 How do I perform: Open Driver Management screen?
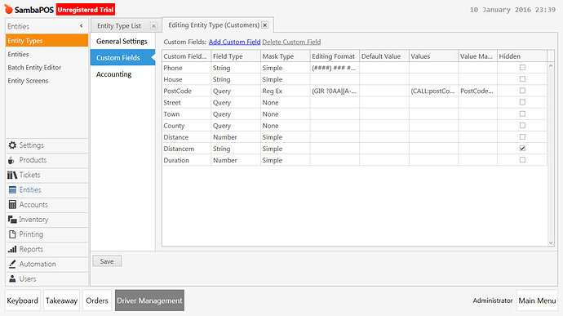point(149,300)
